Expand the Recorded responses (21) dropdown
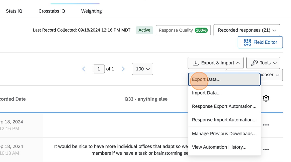The width and height of the screenshot is (291, 162). pos(247,30)
